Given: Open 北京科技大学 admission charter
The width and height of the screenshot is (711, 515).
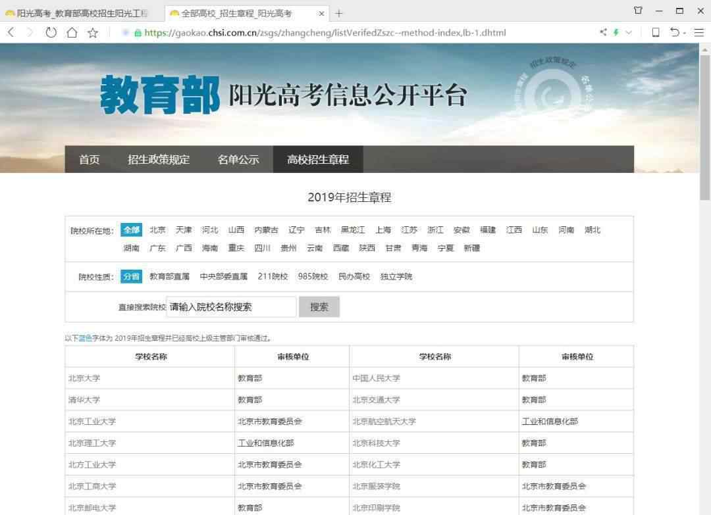Looking at the screenshot, I should (376, 443).
